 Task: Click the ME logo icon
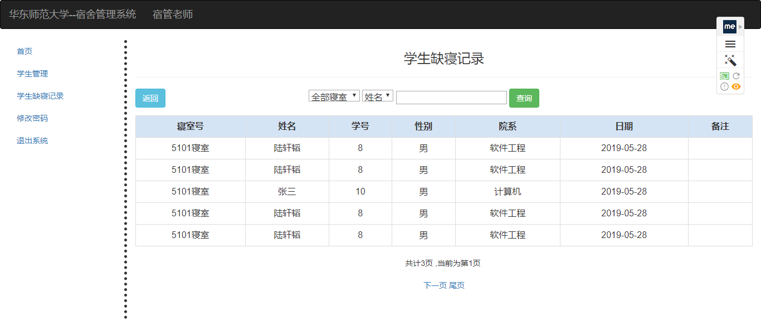point(729,26)
